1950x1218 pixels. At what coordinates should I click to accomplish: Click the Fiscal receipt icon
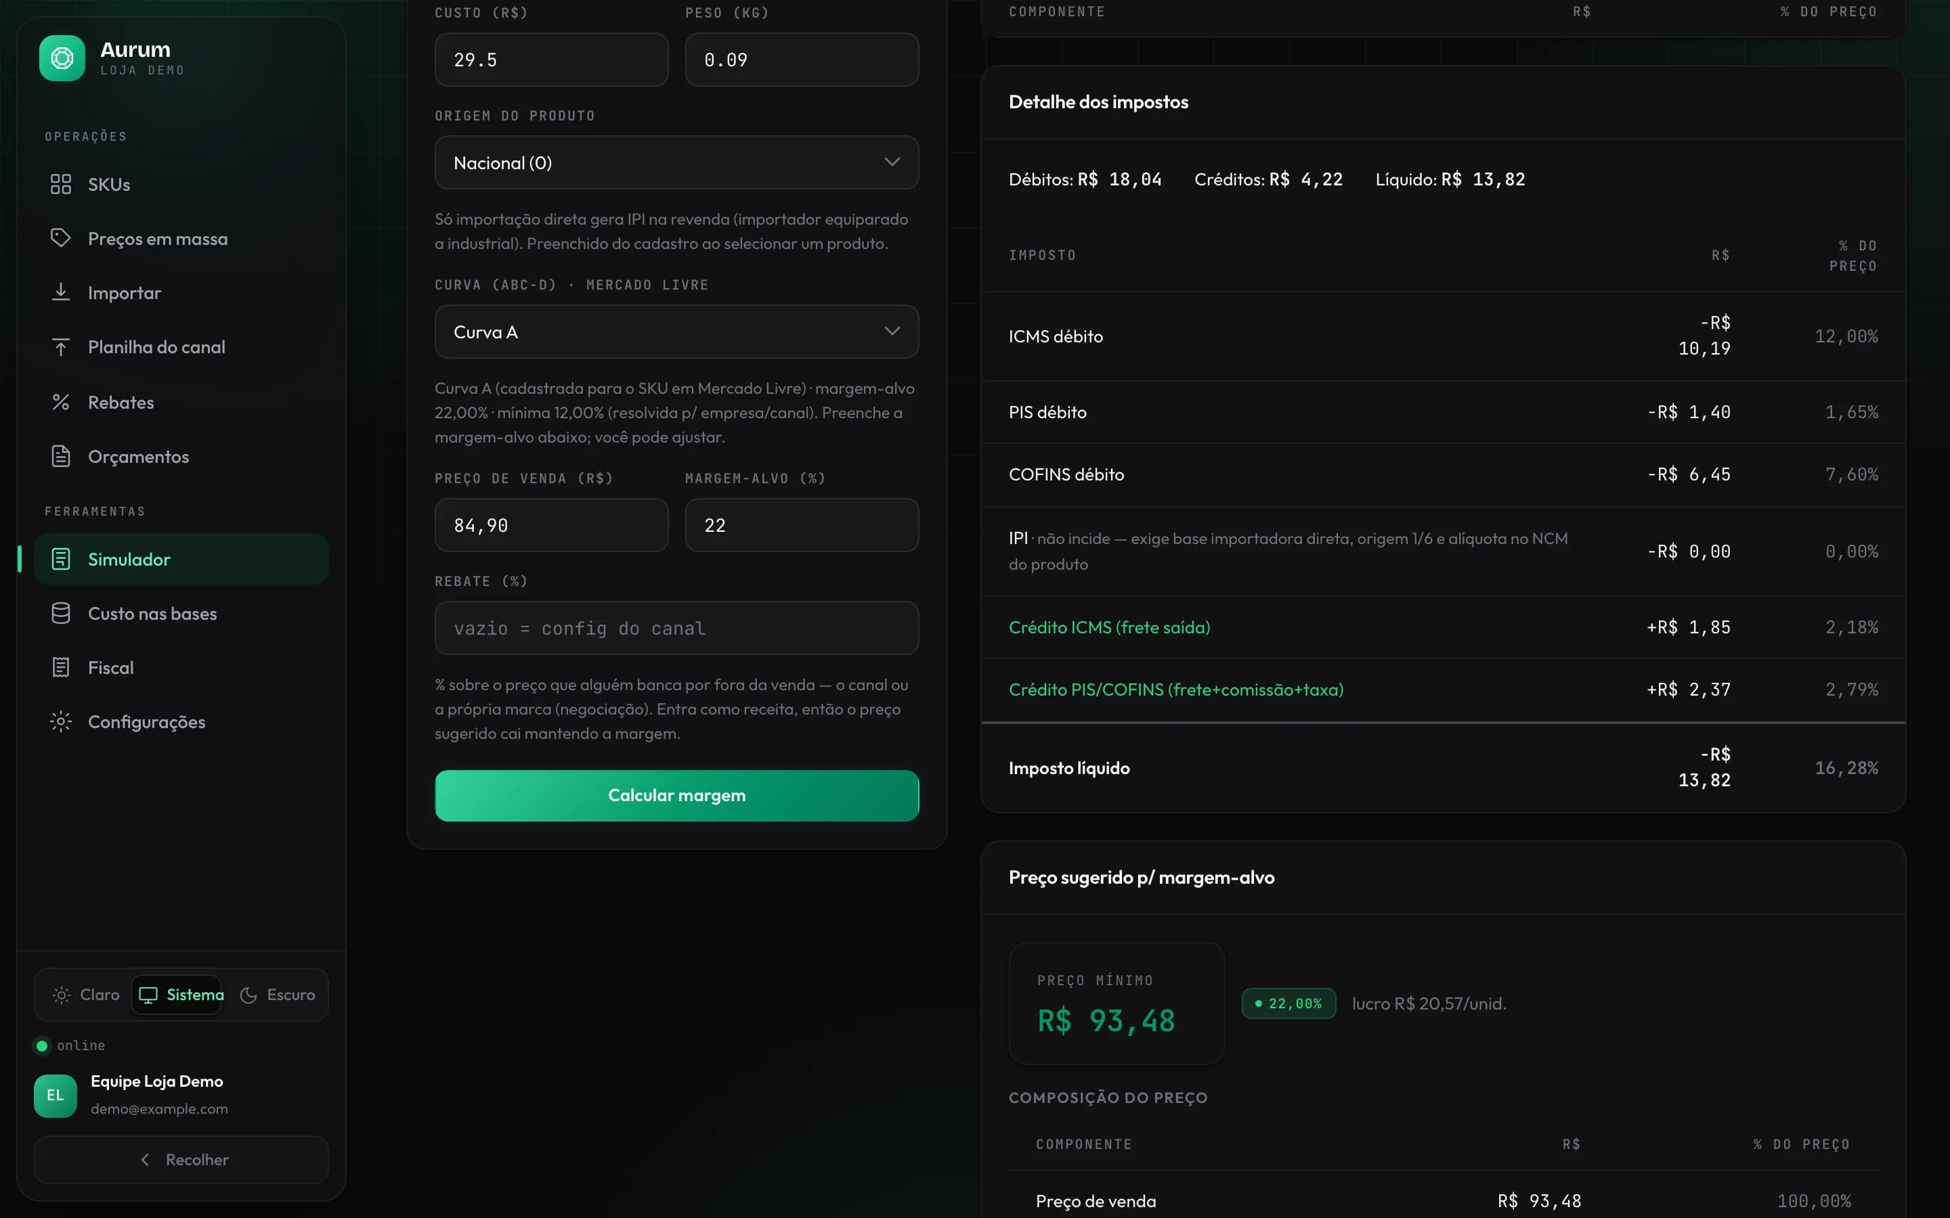tap(60, 667)
